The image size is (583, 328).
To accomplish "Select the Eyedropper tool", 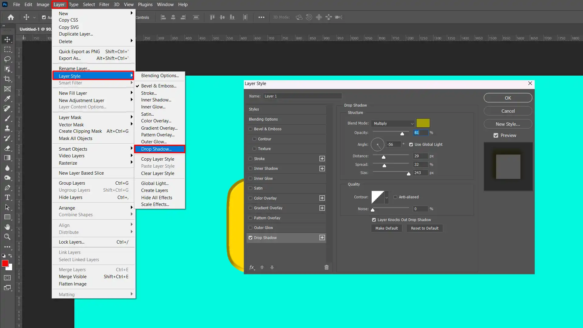I will 7,99.
